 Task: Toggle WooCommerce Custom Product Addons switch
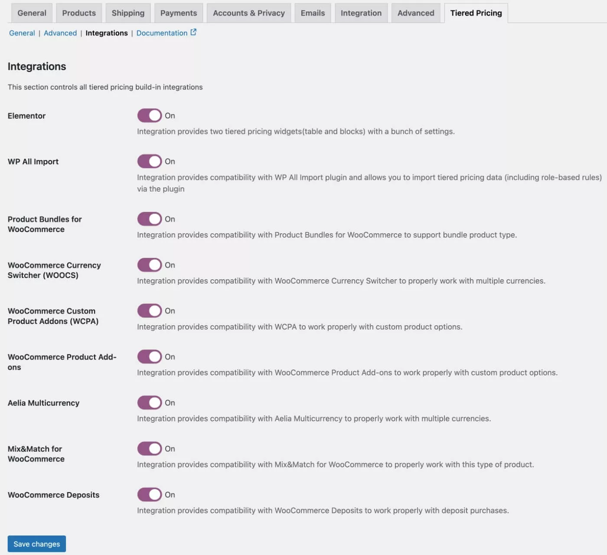click(x=150, y=311)
